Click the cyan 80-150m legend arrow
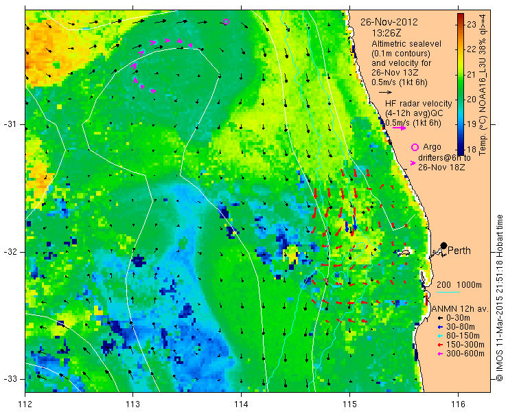The width and height of the screenshot is (508, 412). click(x=439, y=336)
